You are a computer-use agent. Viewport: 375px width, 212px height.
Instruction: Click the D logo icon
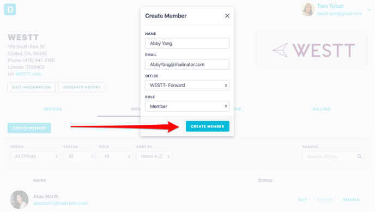(10, 10)
